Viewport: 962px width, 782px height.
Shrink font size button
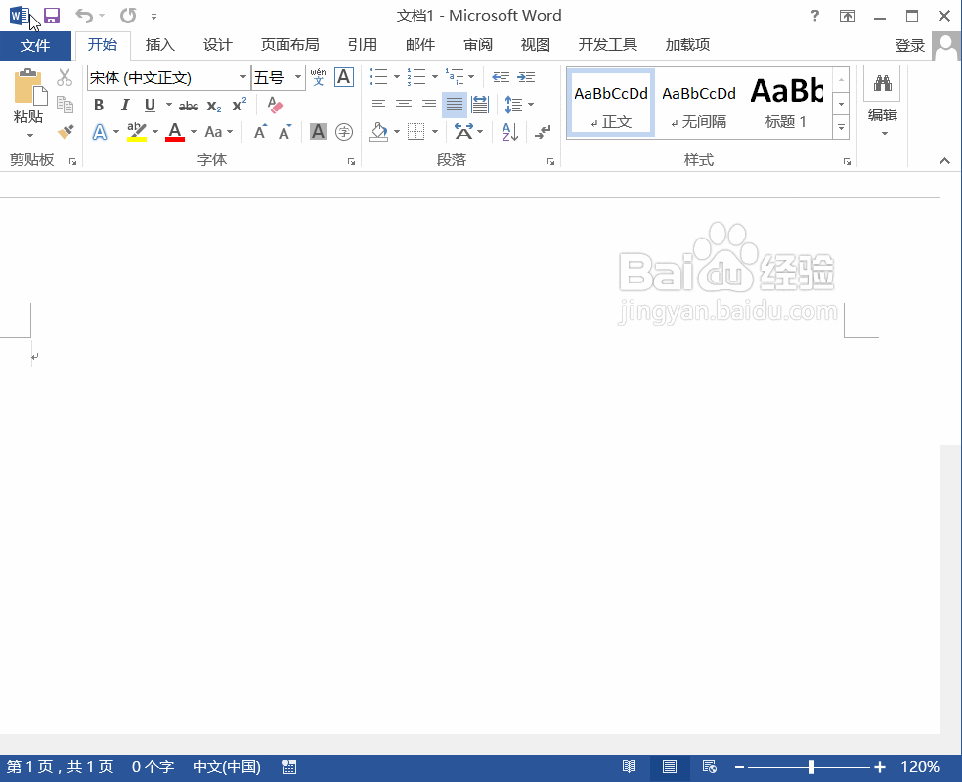click(284, 131)
